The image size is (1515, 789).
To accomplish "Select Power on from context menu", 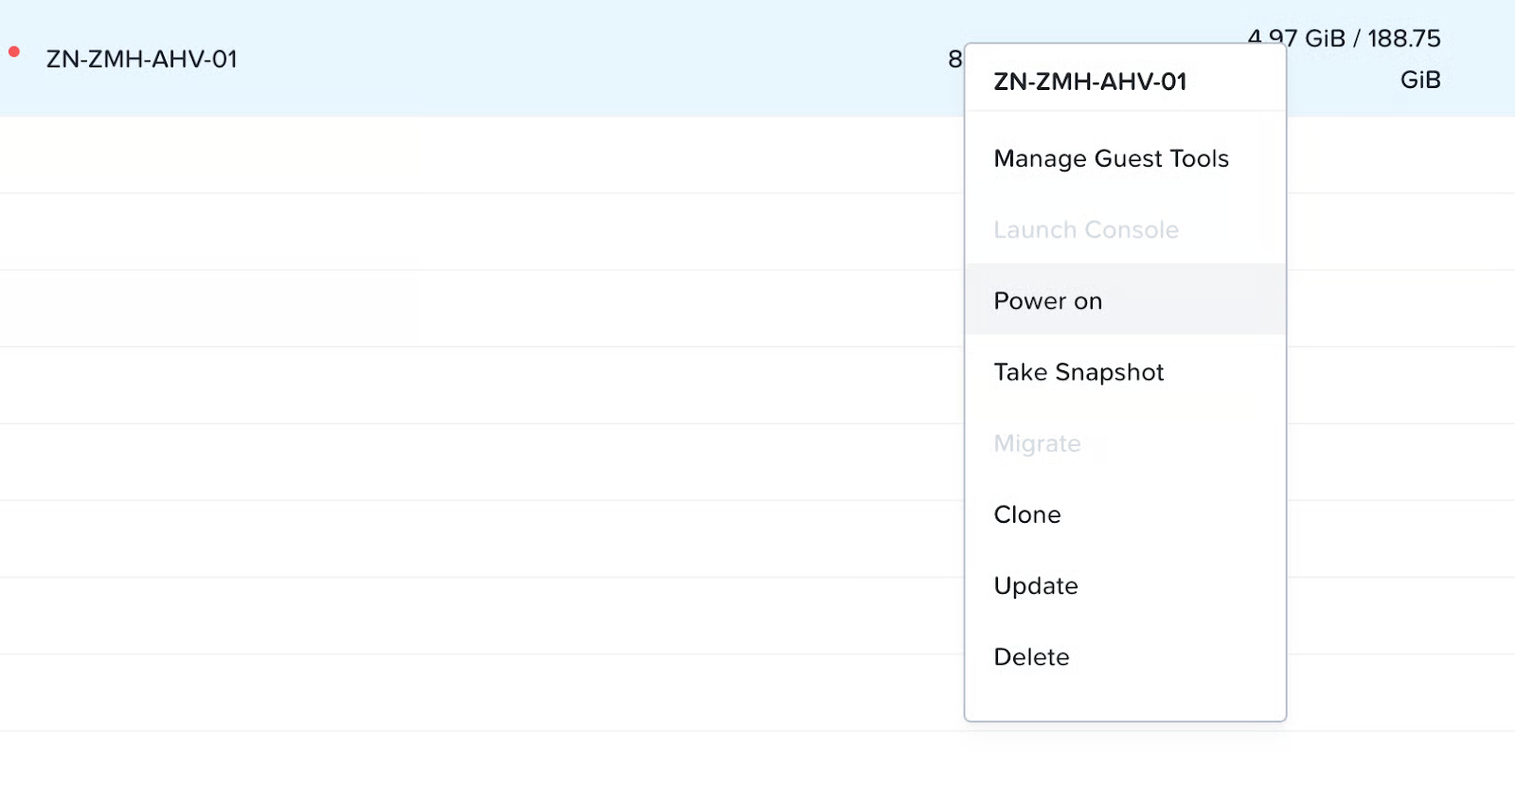I will point(1047,301).
